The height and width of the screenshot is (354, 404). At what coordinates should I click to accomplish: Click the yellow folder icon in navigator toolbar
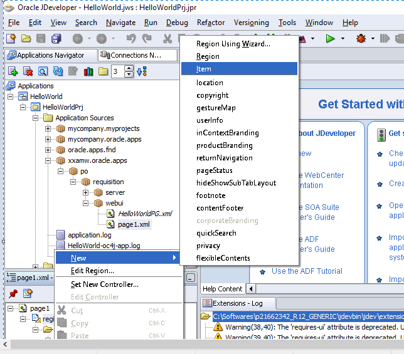coord(103,71)
